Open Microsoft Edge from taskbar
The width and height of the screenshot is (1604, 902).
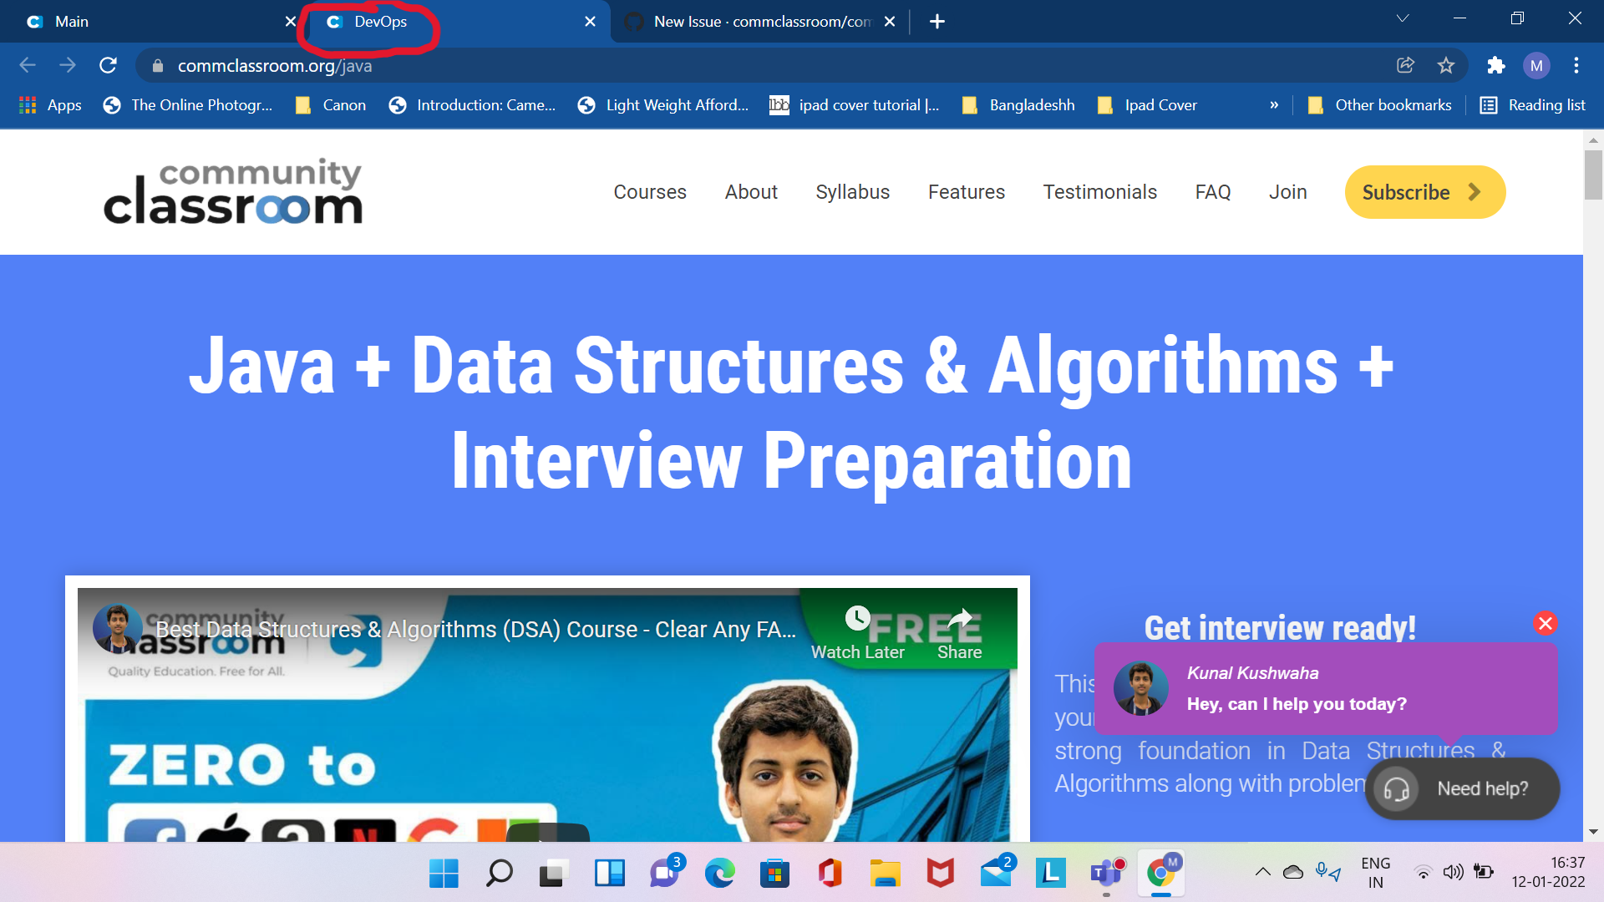coord(719,874)
